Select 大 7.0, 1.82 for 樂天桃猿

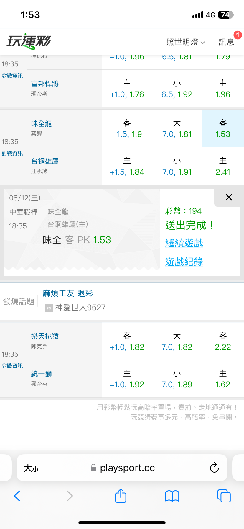tap(177, 341)
